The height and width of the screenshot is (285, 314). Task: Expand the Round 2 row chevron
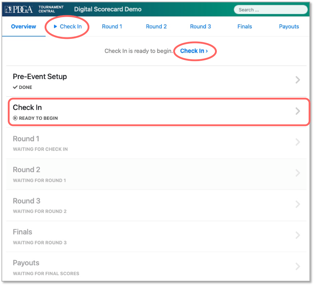point(298,173)
